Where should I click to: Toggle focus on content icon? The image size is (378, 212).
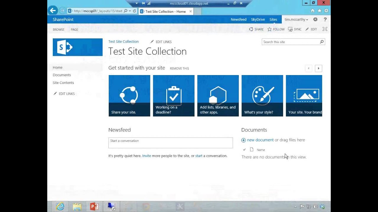pos(325,29)
